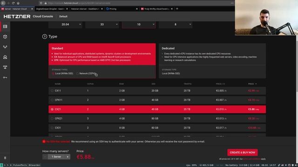Open a new browser tab with plus
This screenshot has height=167, width=298.
point(177,9)
